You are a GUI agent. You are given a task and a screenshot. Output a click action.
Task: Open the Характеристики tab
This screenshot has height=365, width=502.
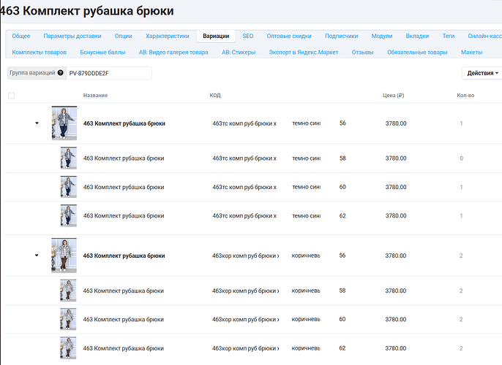pyautogui.click(x=167, y=36)
